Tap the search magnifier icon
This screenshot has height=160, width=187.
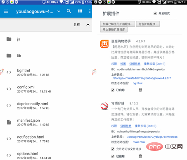pos(69,11)
